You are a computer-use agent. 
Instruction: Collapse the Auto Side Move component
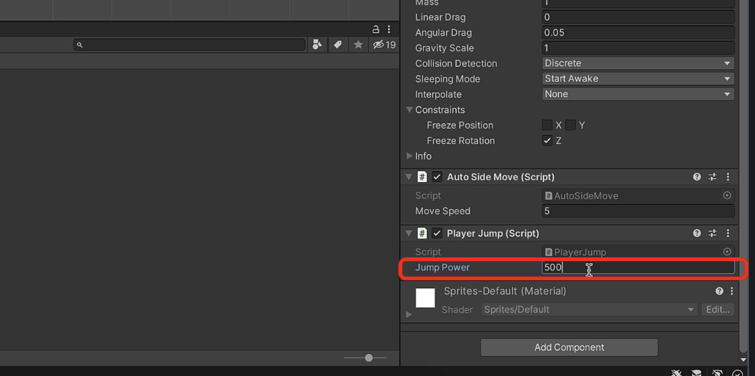[409, 177]
